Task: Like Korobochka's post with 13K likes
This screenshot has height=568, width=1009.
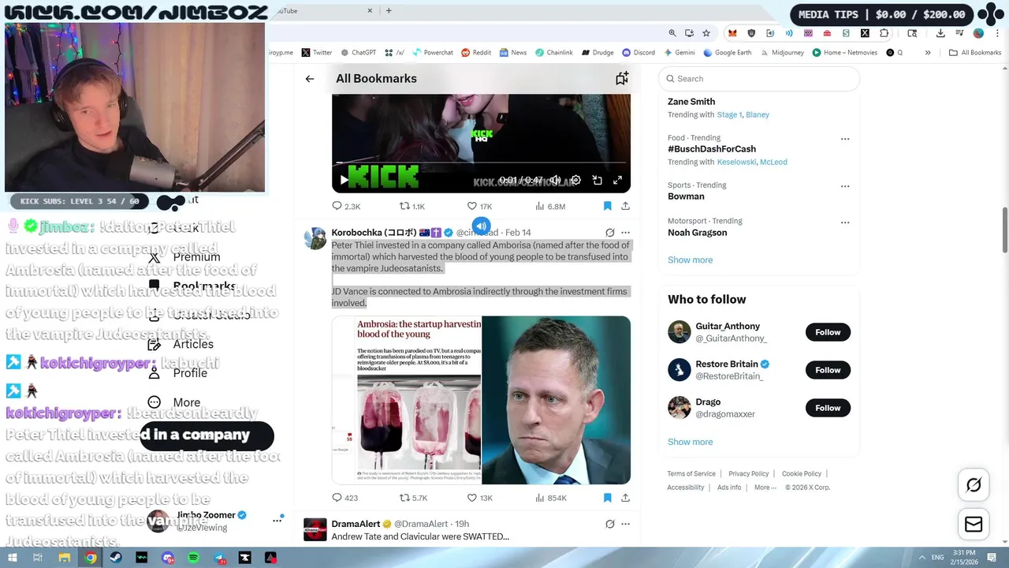Action: tap(479, 498)
